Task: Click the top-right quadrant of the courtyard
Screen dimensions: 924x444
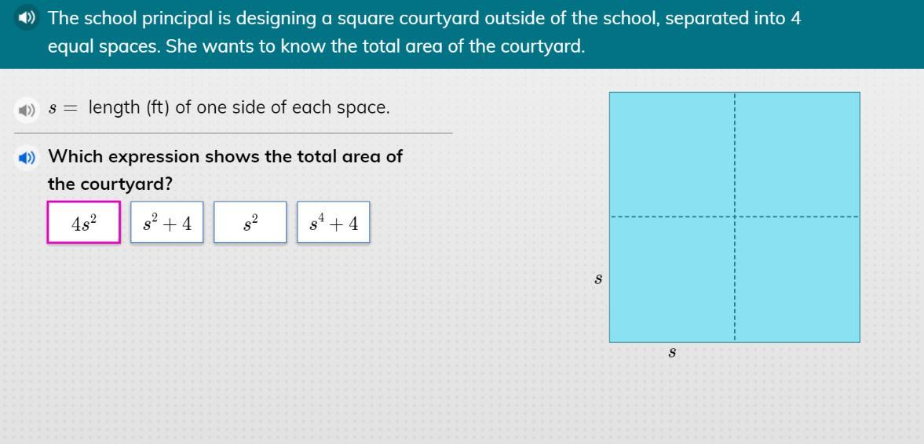Action: click(x=798, y=155)
